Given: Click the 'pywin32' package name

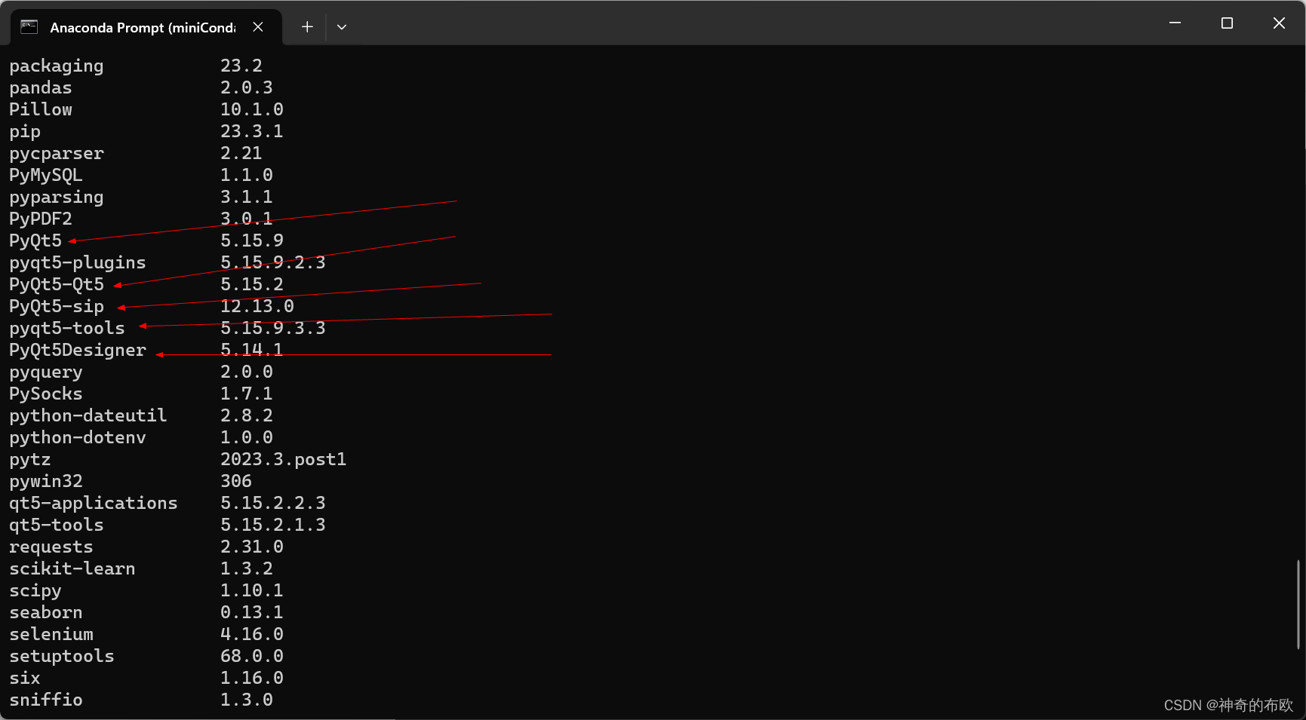Looking at the screenshot, I should 46,482.
